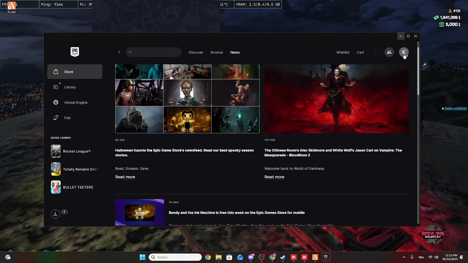Image resolution: width=468 pixels, height=263 pixels.
Task: Open the Windows Start menu
Action: click(142, 257)
